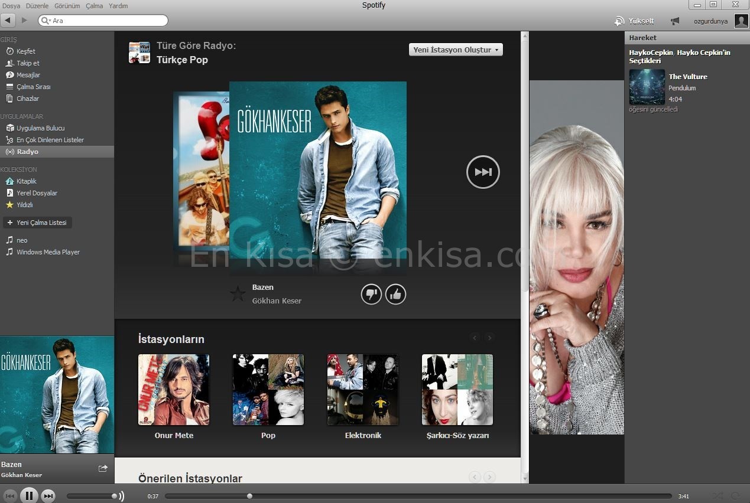Star the track Bazen
Image resolution: width=750 pixels, height=503 pixels.
[238, 293]
